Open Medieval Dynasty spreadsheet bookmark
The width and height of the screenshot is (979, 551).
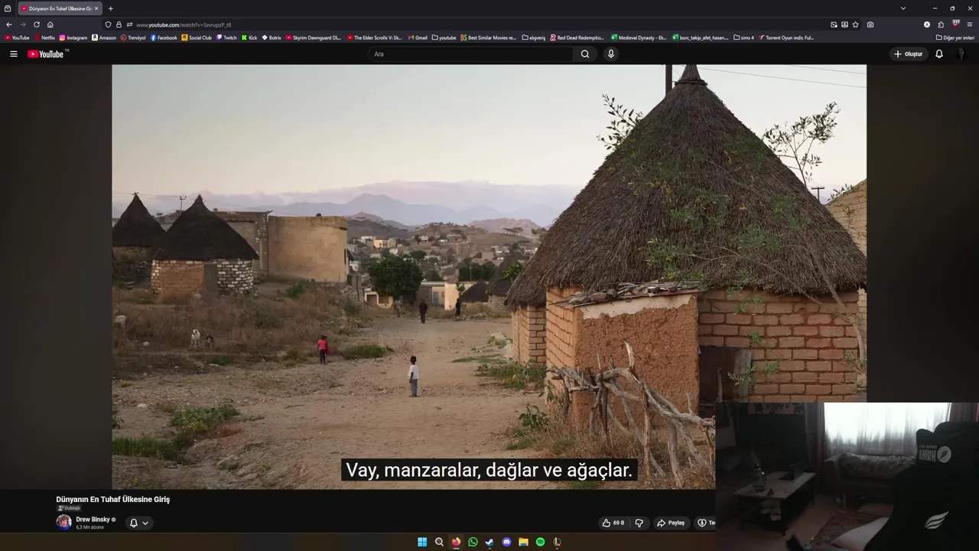tap(639, 37)
